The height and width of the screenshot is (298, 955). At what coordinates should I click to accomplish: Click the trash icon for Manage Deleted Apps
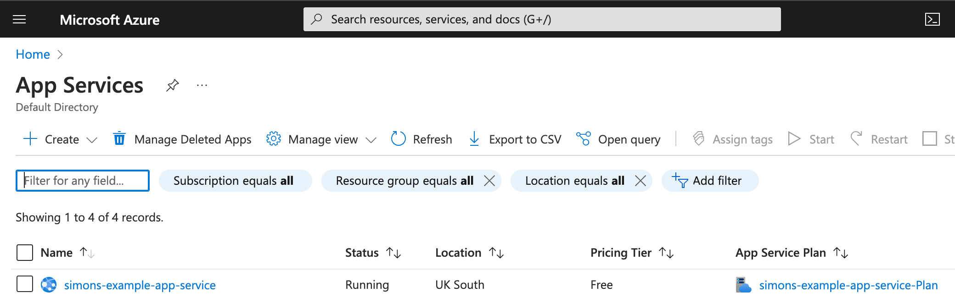pyautogui.click(x=119, y=138)
